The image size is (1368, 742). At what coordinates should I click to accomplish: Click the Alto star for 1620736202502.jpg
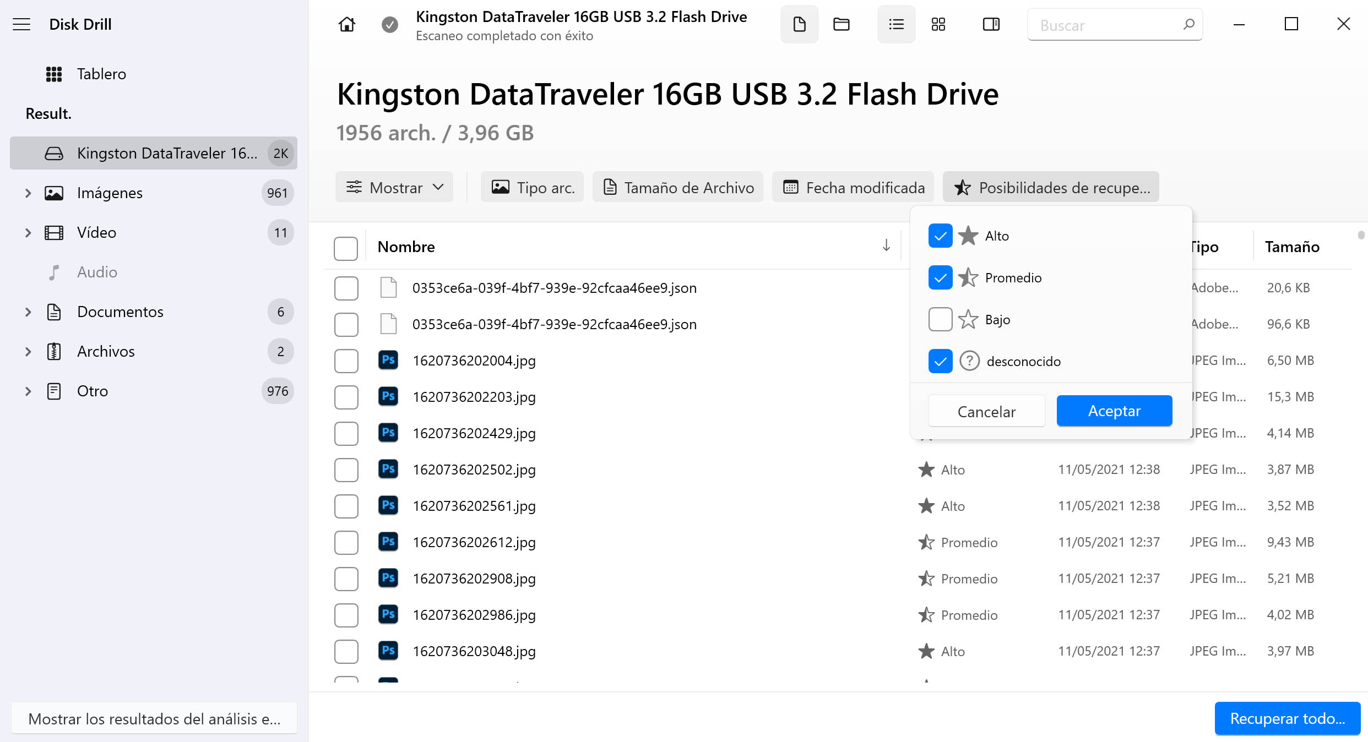(926, 470)
